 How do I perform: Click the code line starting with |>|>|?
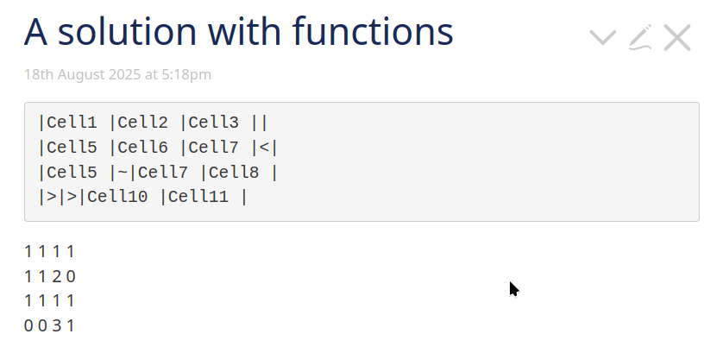[143, 197]
